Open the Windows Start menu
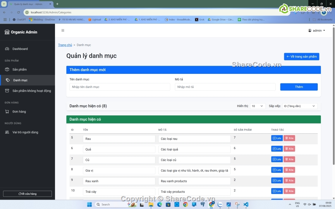The image size is (335, 209). (89, 204)
